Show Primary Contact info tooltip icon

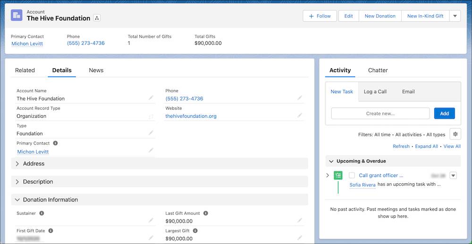[55, 143]
